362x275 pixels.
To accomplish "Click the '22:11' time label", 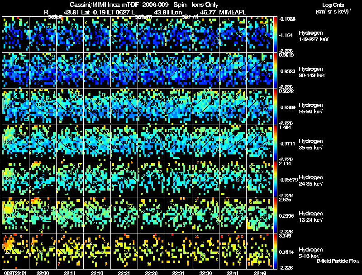I will coord(70,273).
